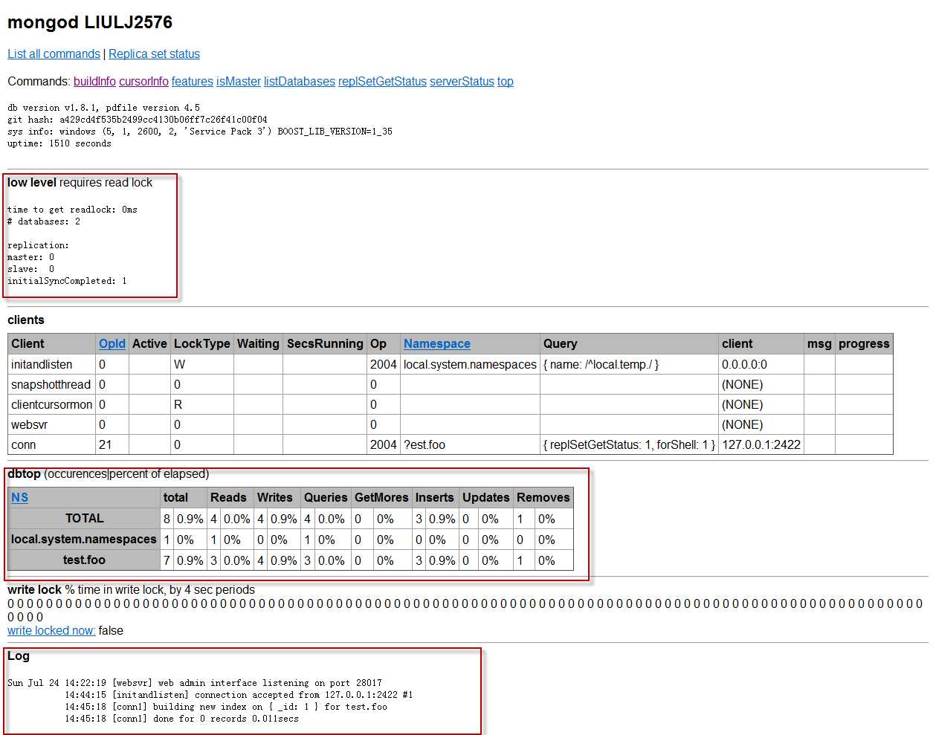Click the LockType value R
This screenshot has width=936, height=735.
pos(202,404)
